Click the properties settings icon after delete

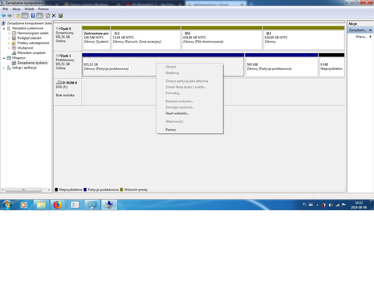61,16
